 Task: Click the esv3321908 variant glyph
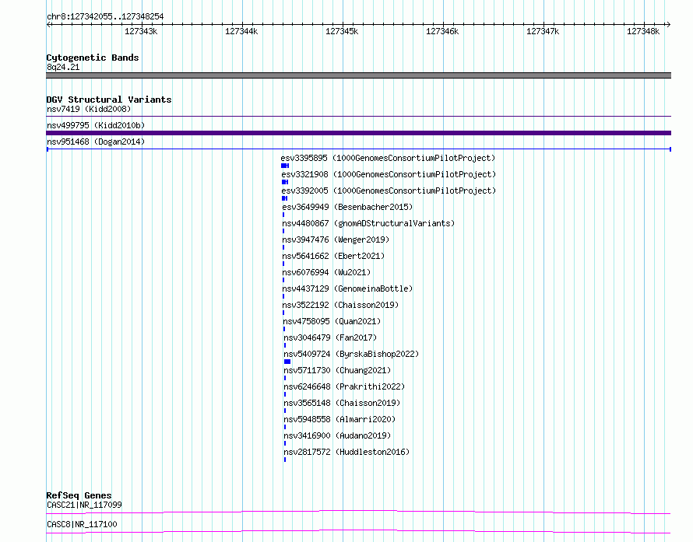pos(285,182)
